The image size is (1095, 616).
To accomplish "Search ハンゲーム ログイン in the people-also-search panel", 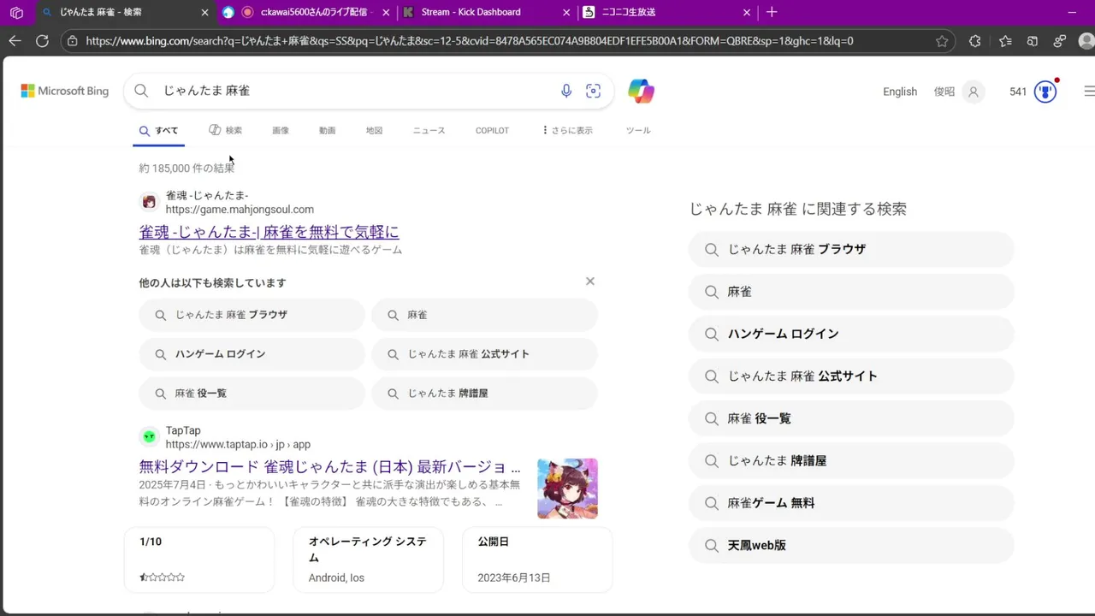I will 252,354.
